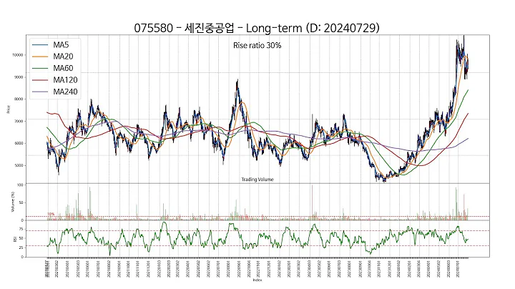Click the '8000' price axis label
Viewport: 515px width, 289px height.
click(19, 99)
